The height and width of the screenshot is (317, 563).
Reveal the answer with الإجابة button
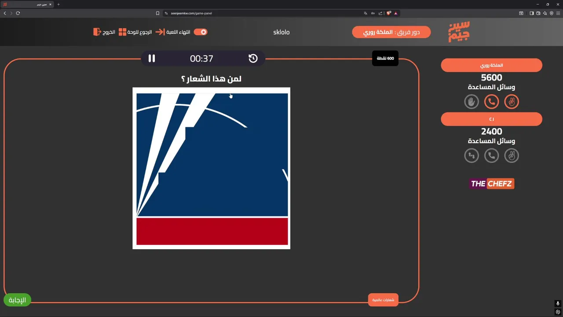click(17, 300)
